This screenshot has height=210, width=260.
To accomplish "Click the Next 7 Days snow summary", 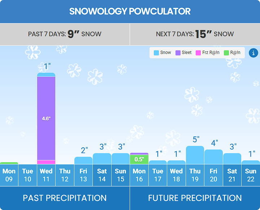I will pos(195,34).
